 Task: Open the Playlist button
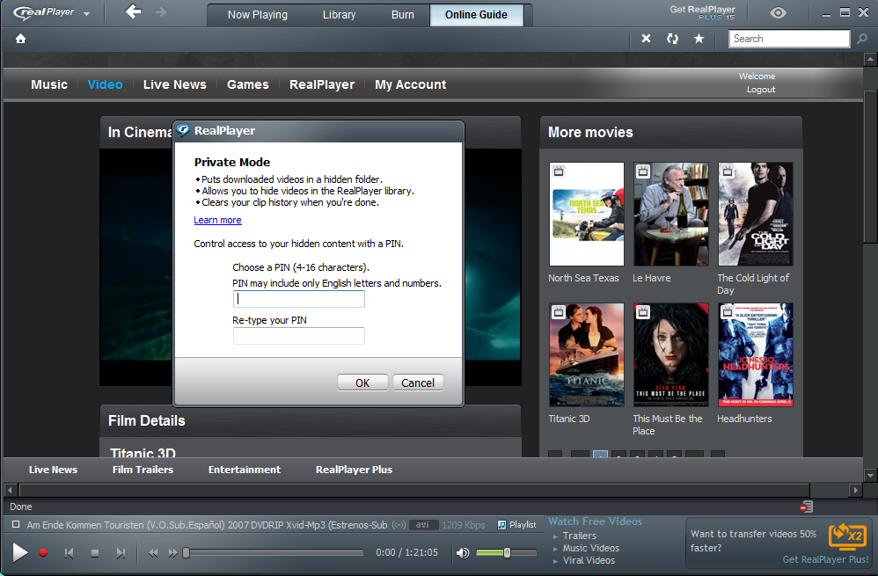point(516,524)
